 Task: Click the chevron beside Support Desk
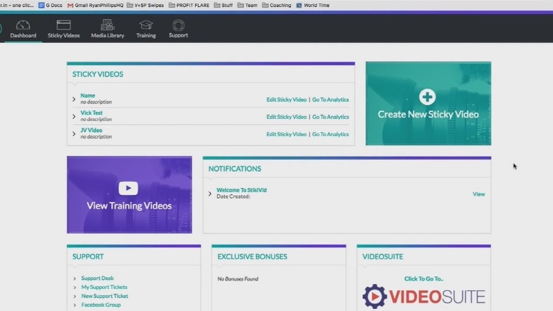(75, 279)
